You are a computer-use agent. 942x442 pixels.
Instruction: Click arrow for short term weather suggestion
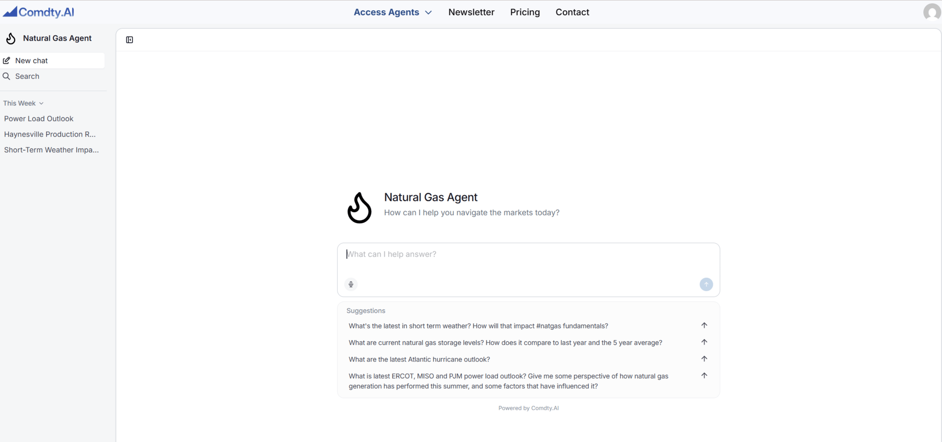click(x=704, y=325)
